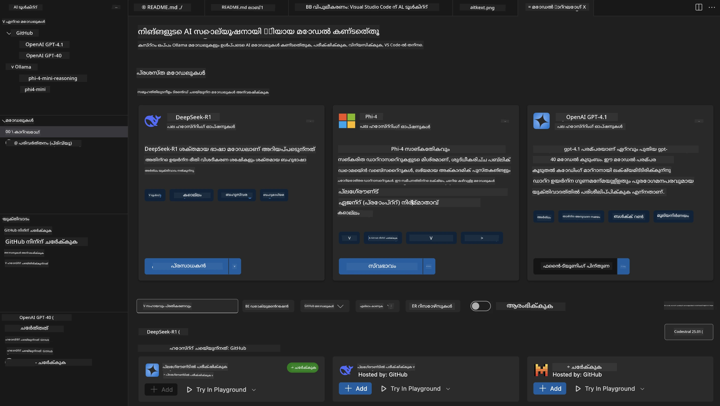Collapse the GitHub models group
720x406 pixels.
[9, 33]
